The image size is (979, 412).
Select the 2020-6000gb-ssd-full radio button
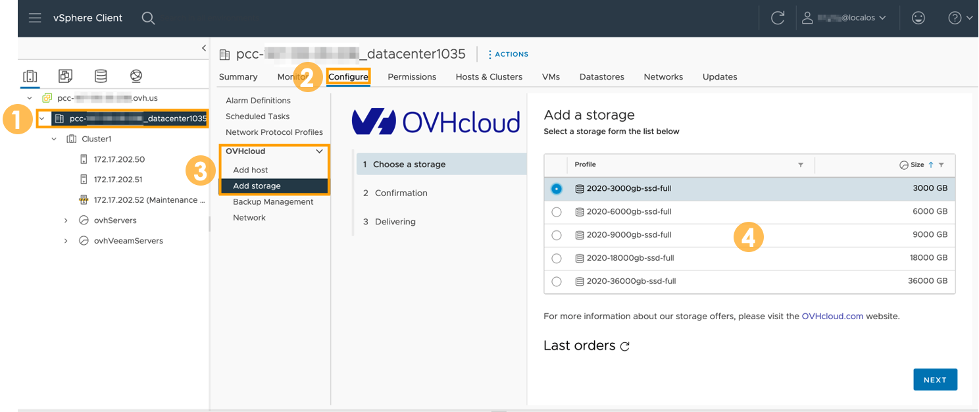pyautogui.click(x=557, y=212)
